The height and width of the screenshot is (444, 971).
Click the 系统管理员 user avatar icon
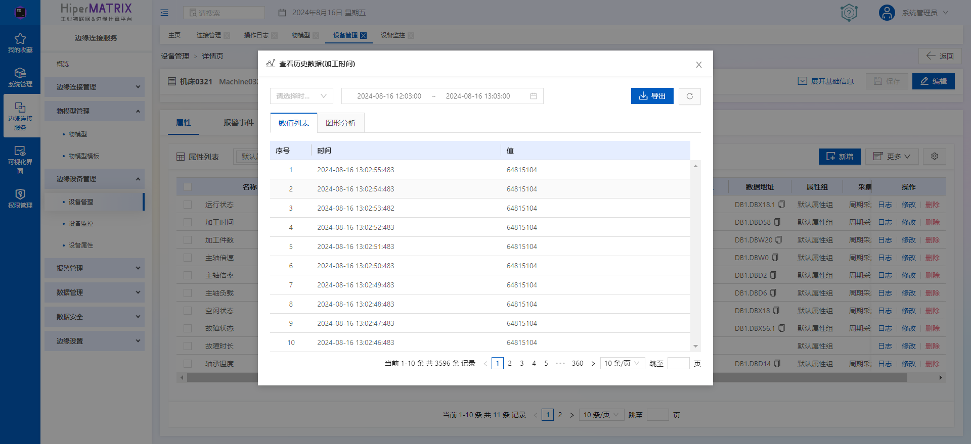pyautogui.click(x=887, y=13)
